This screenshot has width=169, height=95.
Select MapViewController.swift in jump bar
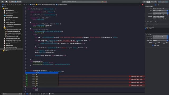pos(48,5)
